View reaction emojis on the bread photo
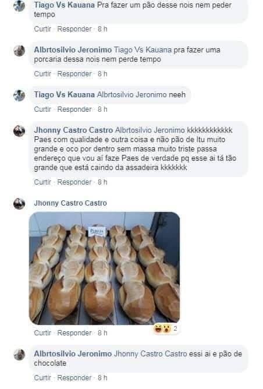This screenshot has height=389, width=263. (162, 328)
